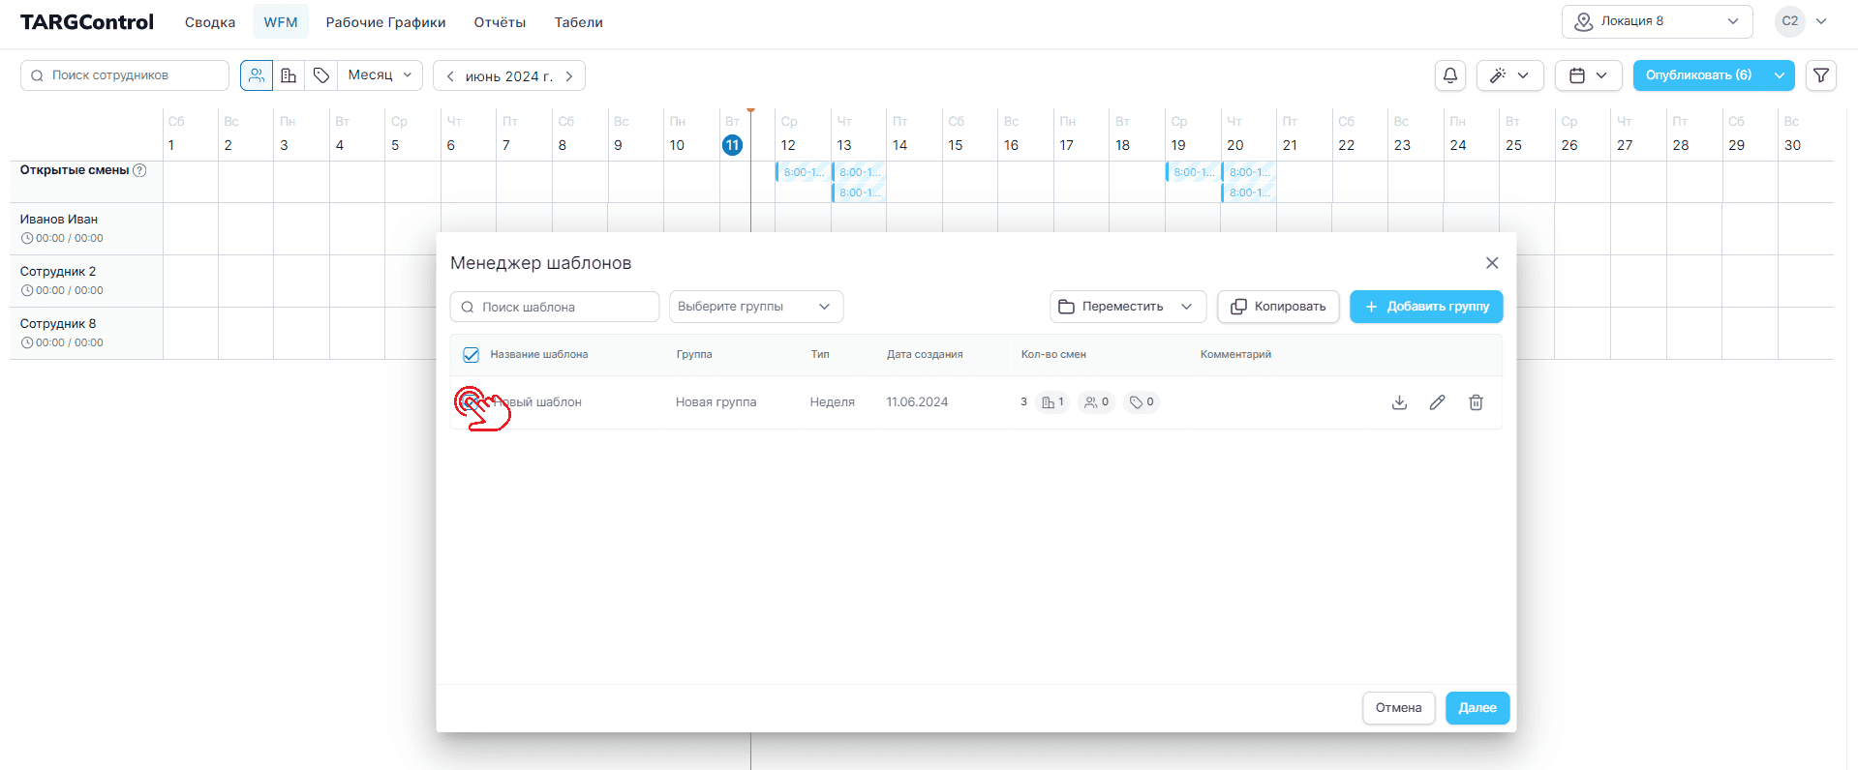This screenshot has width=1858, height=770.
Task: Go to the next month arrow
Action: [x=569, y=76]
